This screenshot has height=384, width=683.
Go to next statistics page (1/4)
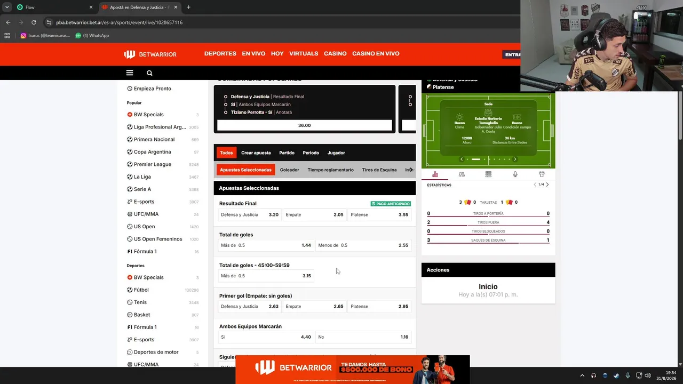click(x=547, y=185)
